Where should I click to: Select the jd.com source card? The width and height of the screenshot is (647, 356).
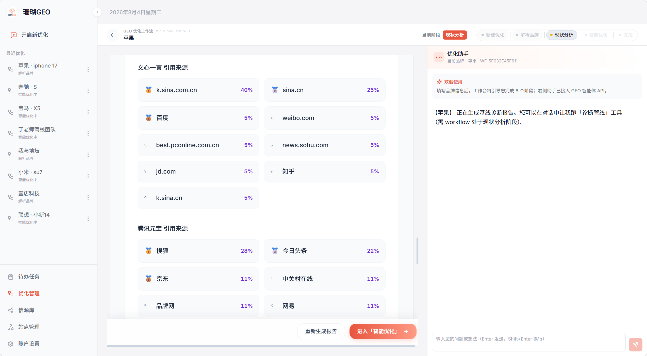(198, 171)
